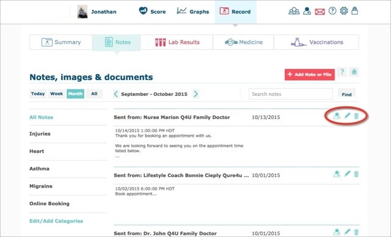Filter notes by Week
Viewport: 391px width, 237px height.
click(x=57, y=93)
